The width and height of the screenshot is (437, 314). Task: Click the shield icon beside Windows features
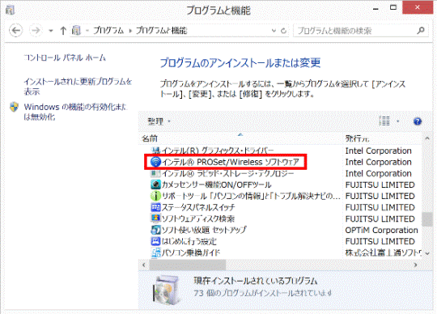click(x=14, y=107)
